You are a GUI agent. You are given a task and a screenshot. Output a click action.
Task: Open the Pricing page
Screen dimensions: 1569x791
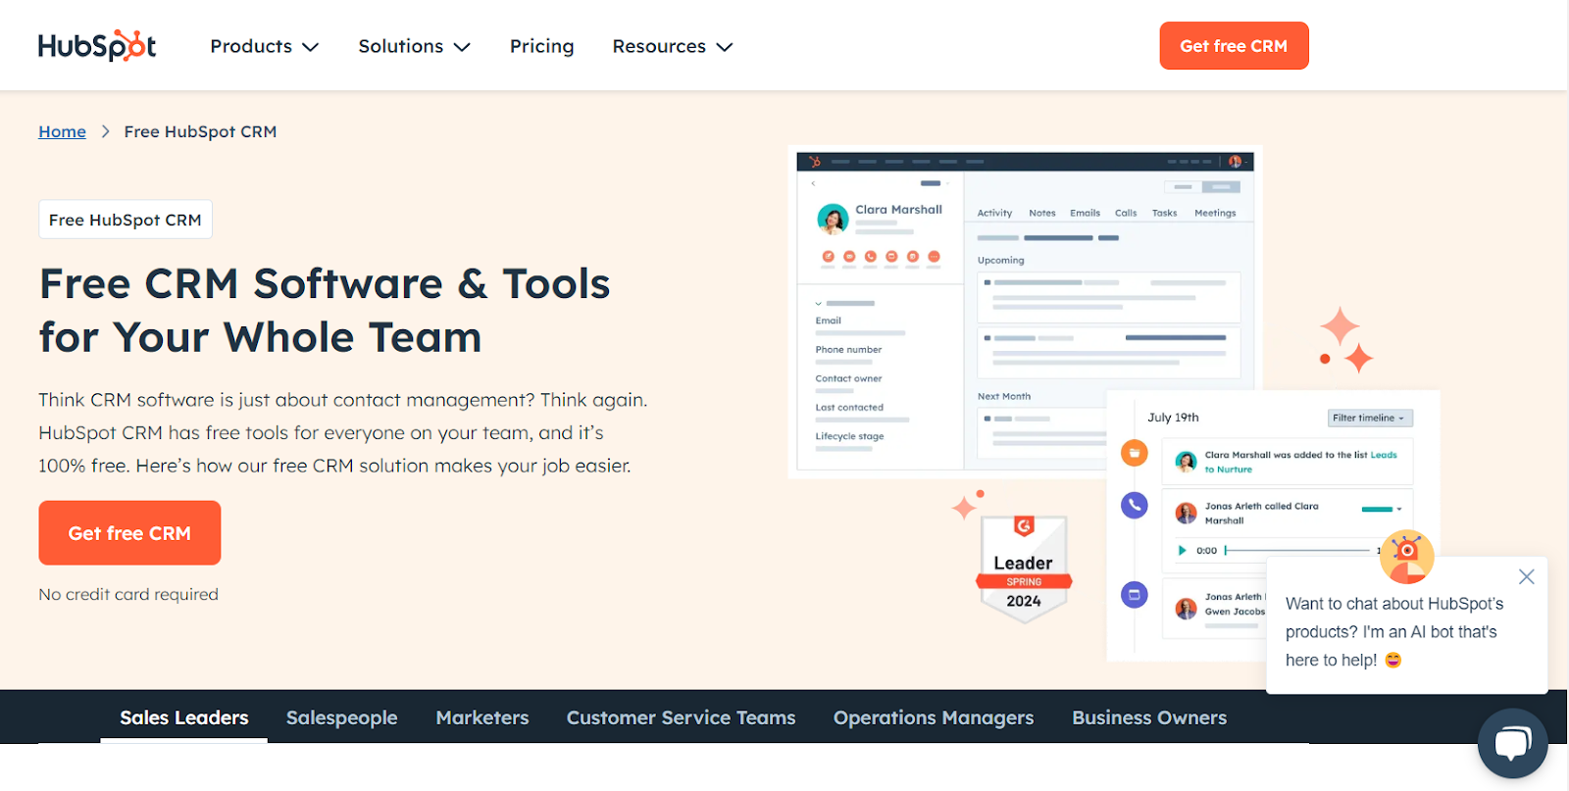pyautogui.click(x=541, y=46)
